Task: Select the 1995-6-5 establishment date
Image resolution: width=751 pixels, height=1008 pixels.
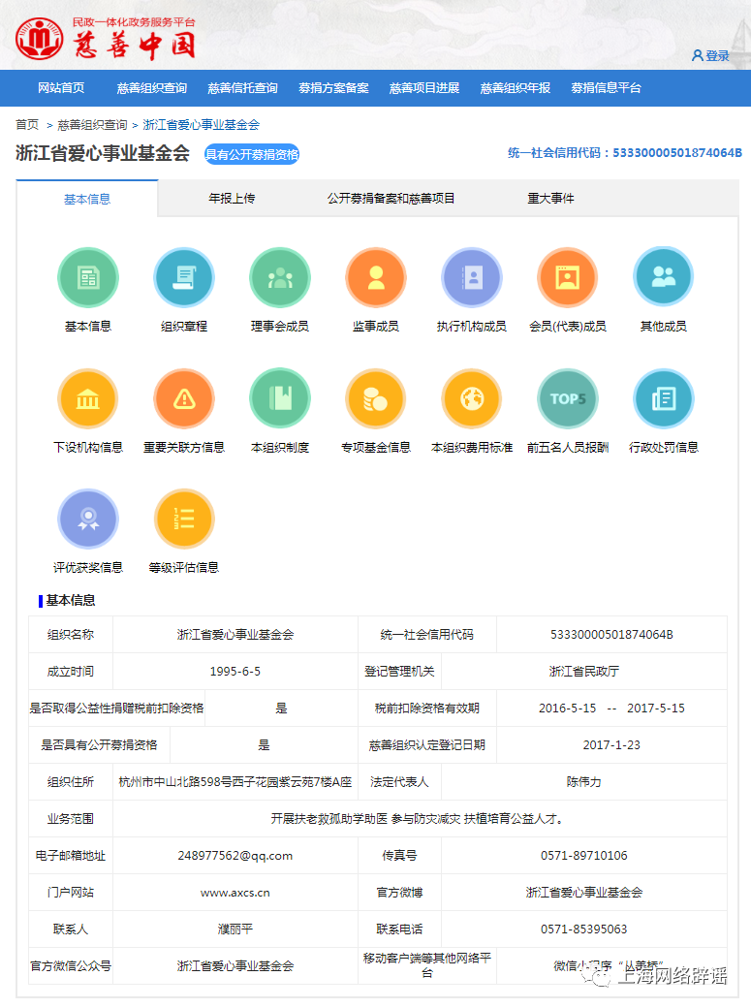Action: 235,671
